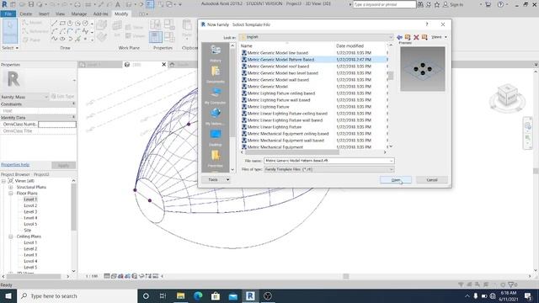Collapse Floor Plans node in Project Browser
This screenshot has width=539, height=303.
(11, 194)
